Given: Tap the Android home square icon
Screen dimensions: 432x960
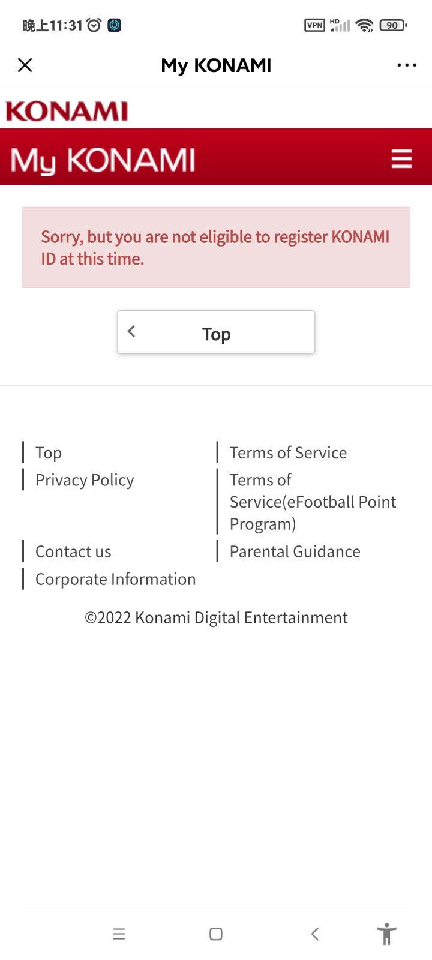Looking at the screenshot, I should pyautogui.click(x=216, y=934).
